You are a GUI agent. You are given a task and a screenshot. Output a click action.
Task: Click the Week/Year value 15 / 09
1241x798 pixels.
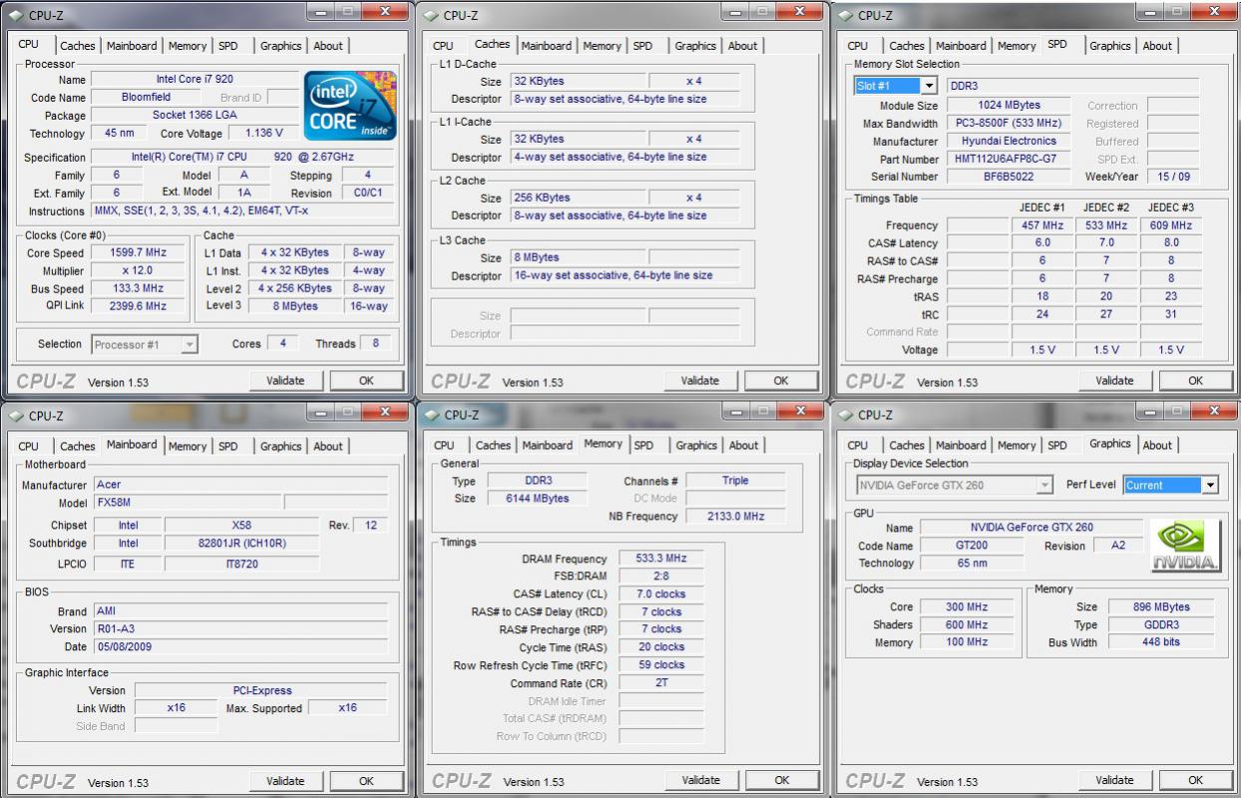point(1172,178)
